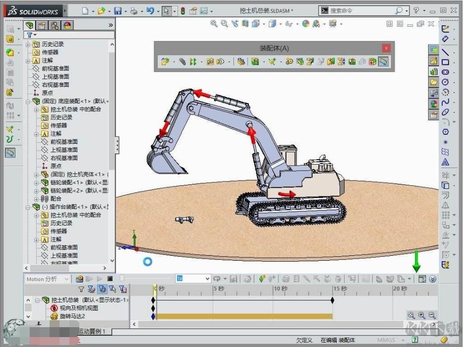
Task: Select the Move Component tool
Action: [x=209, y=61]
